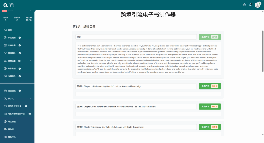264x143 pixels.
Task: Click the page vertical scrollbar
Action: 263,52
